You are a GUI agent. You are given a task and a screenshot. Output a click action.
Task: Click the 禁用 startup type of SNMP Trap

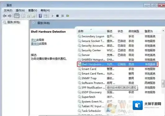tap(131, 78)
